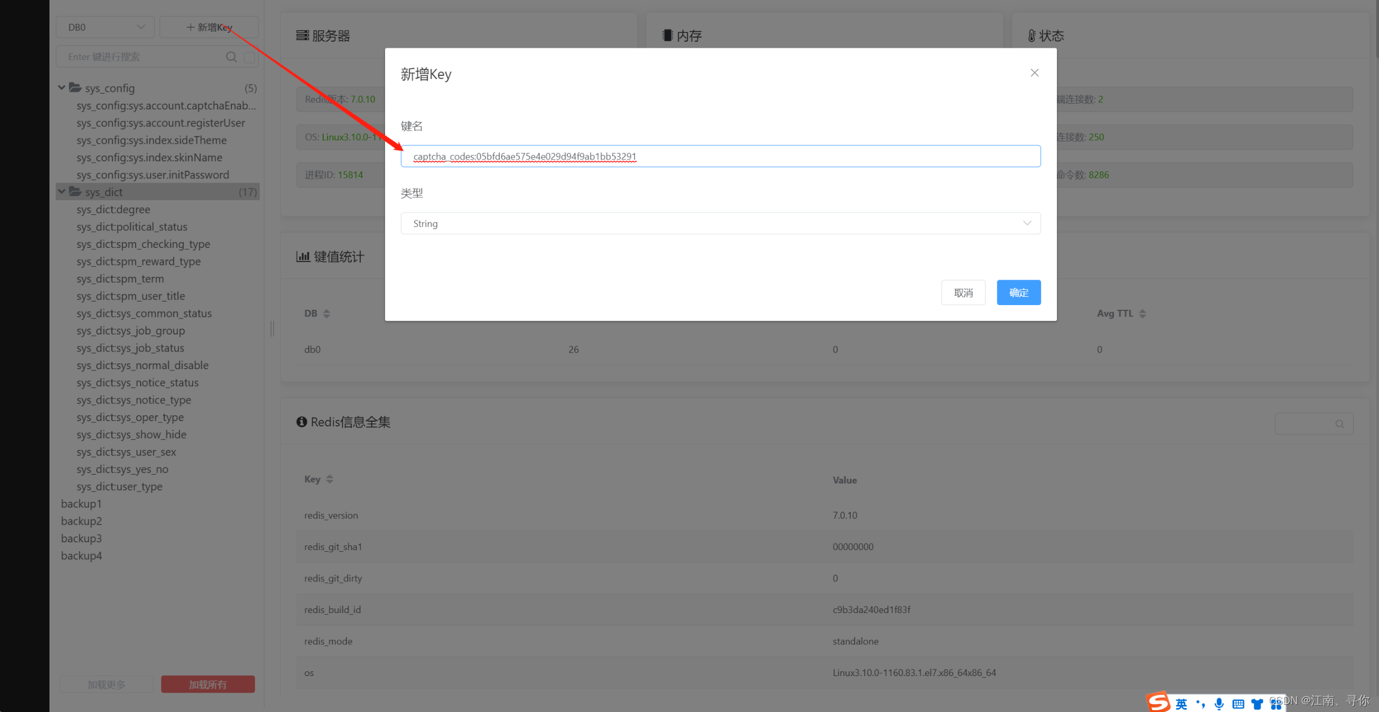Close the 新增Key dialog with the X icon
1379x712 pixels.
pyautogui.click(x=1035, y=72)
